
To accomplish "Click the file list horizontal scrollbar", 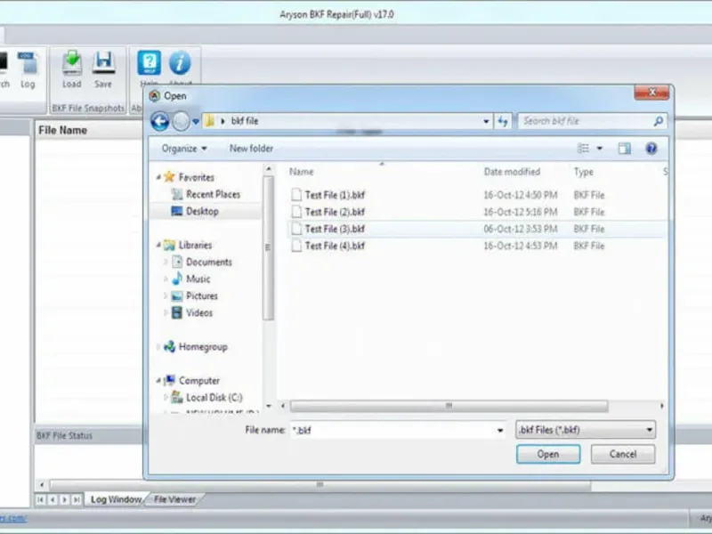I will [x=449, y=406].
